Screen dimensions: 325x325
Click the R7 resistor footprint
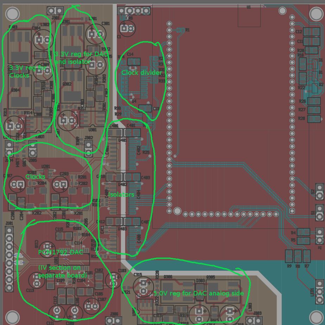click(x=307, y=256)
